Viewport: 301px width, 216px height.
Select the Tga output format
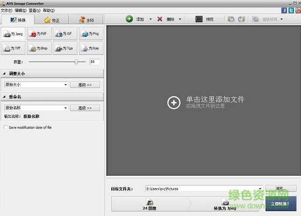[65, 48]
